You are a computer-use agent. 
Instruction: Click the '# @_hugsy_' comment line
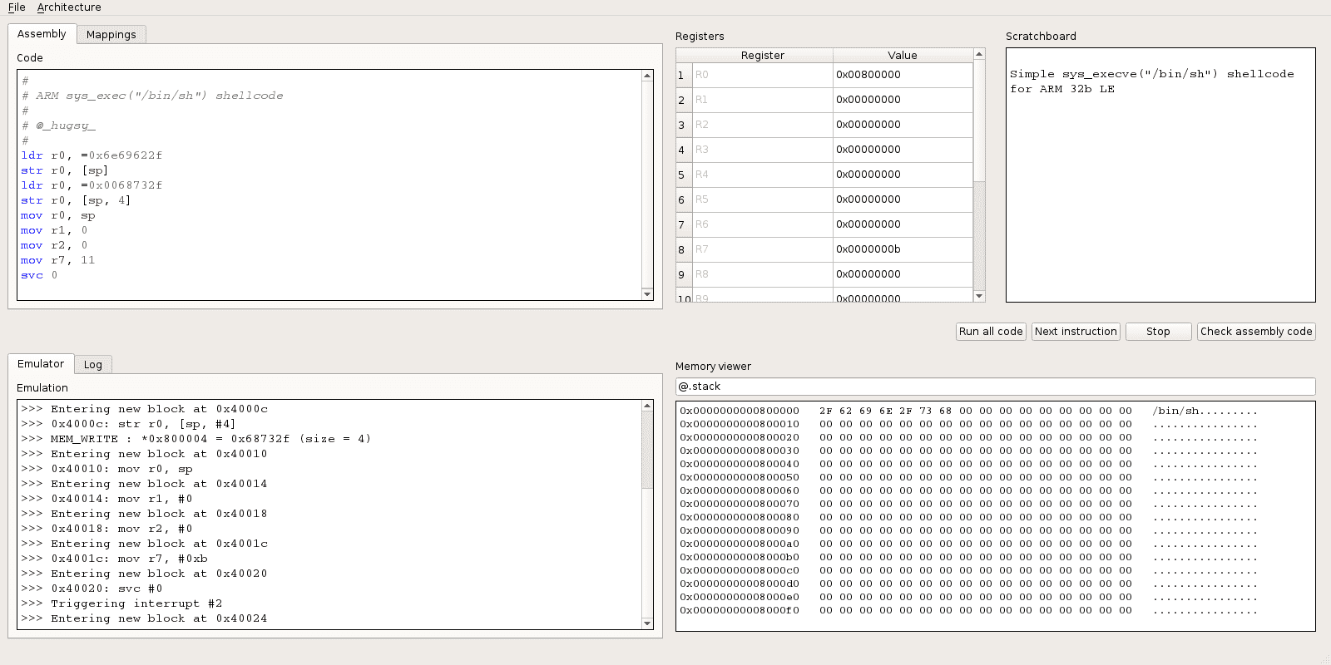coord(58,126)
